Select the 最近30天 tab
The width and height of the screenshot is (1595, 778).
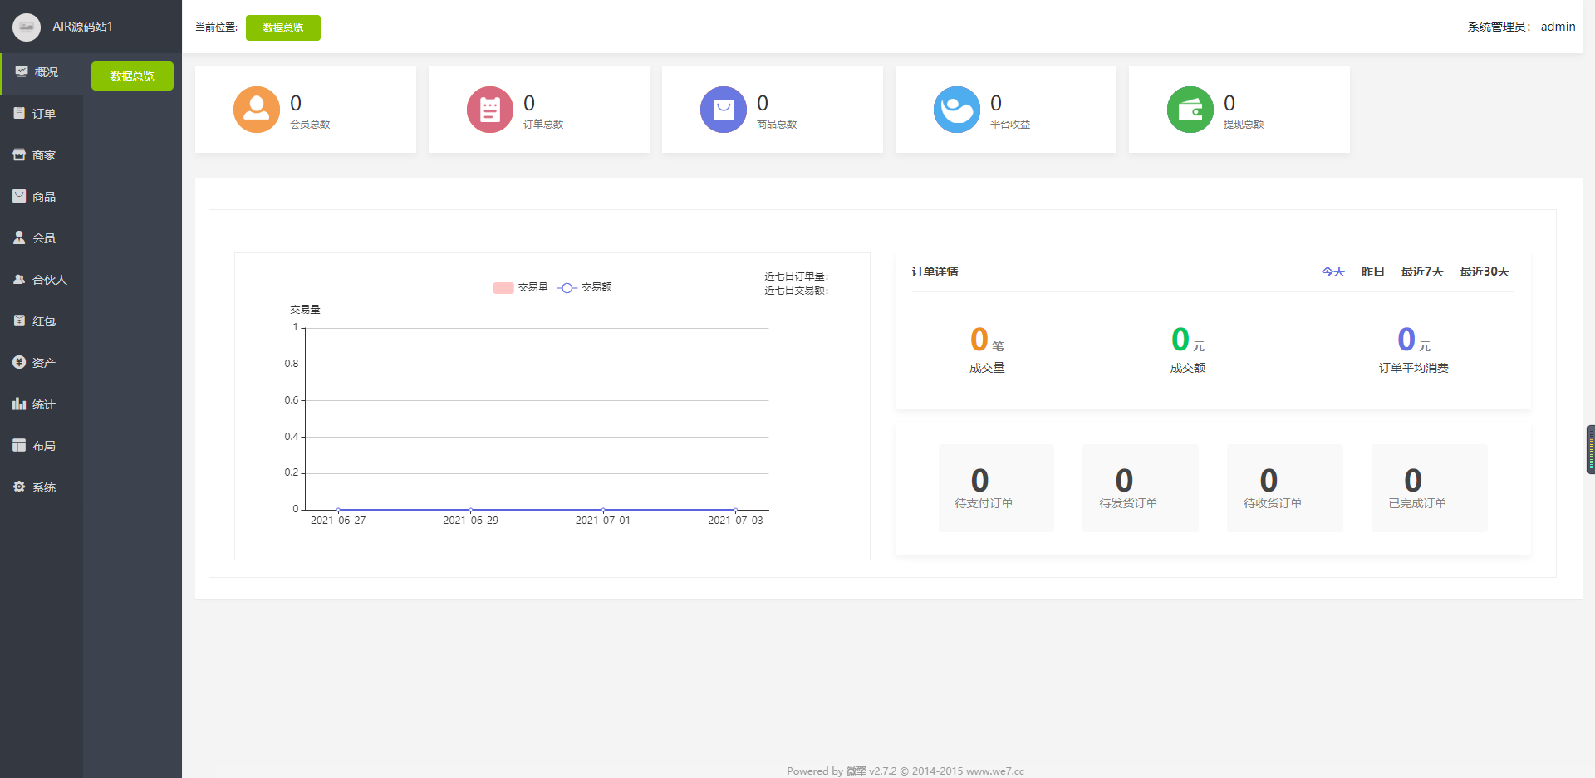click(1485, 272)
